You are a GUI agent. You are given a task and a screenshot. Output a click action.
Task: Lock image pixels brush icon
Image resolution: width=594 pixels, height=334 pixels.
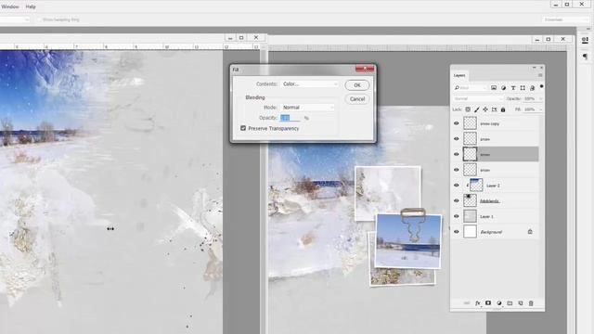[x=476, y=109]
